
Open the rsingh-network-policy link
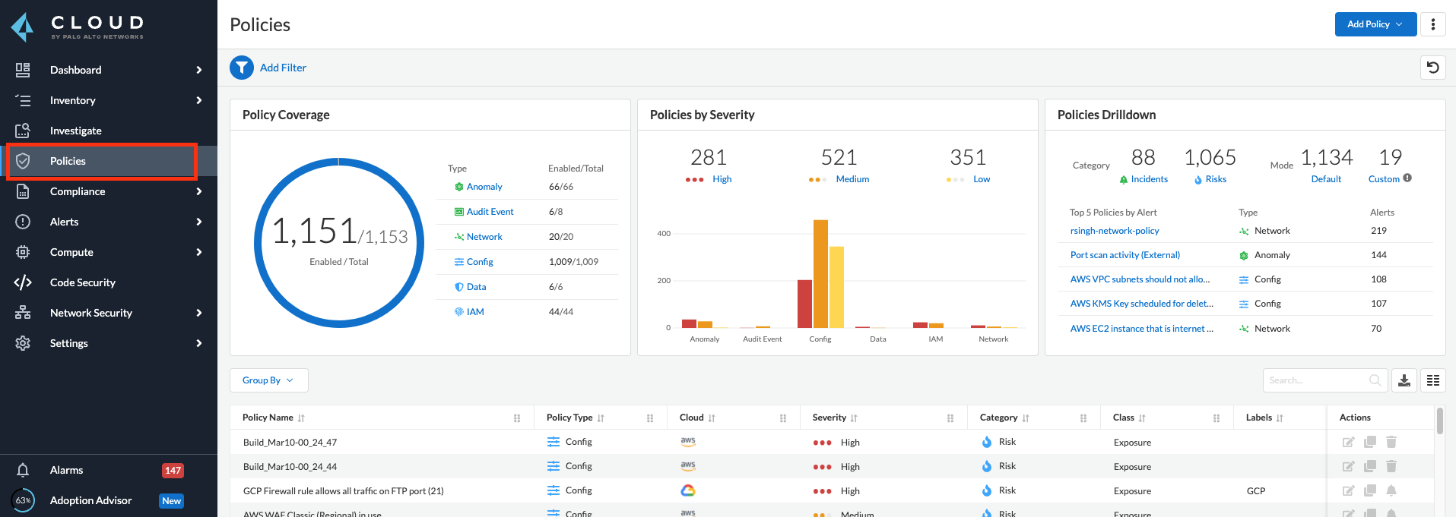coord(1115,231)
